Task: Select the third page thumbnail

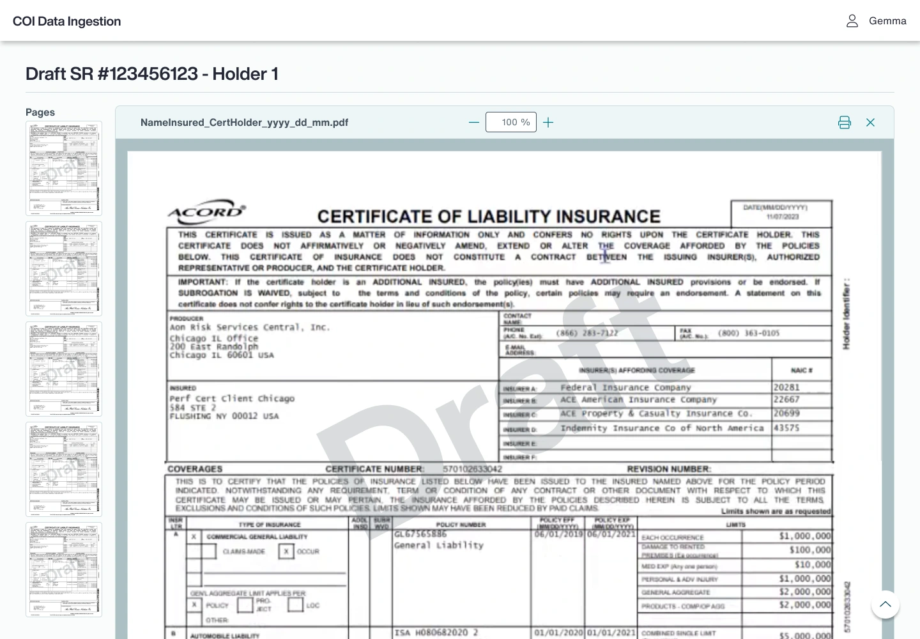Action: click(x=64, y=369)
